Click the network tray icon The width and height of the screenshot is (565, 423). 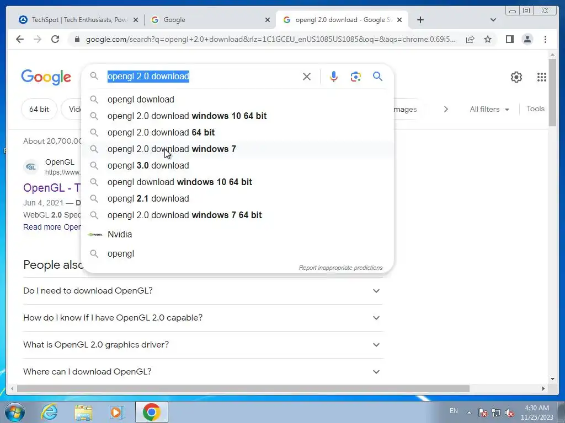click(496, 413)
